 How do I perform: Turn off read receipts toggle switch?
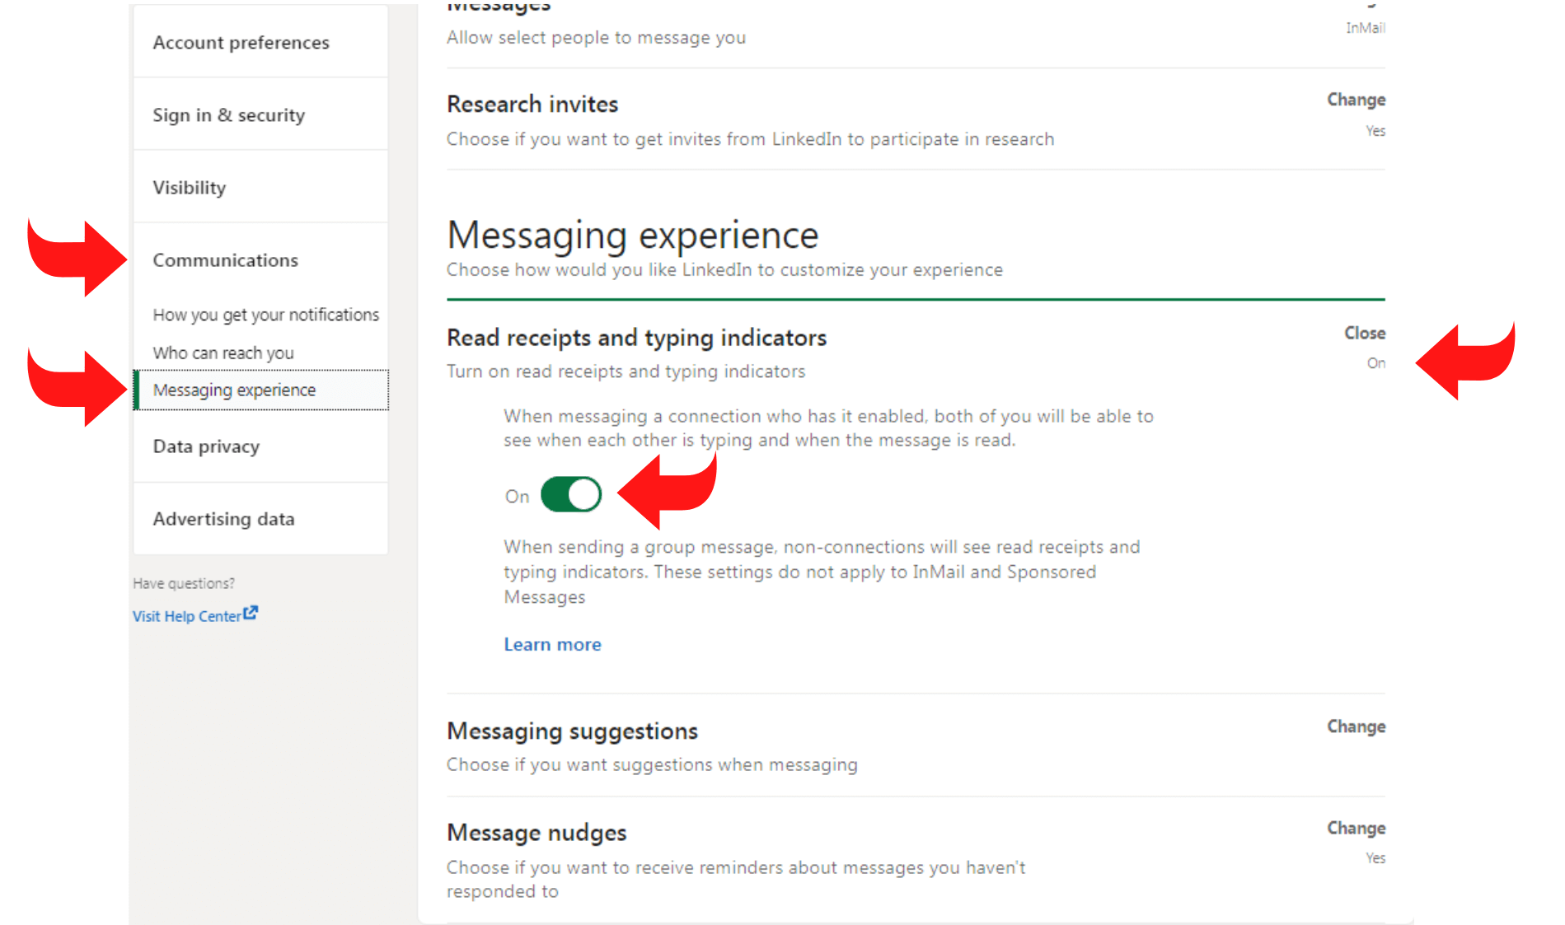click(570, 495)
